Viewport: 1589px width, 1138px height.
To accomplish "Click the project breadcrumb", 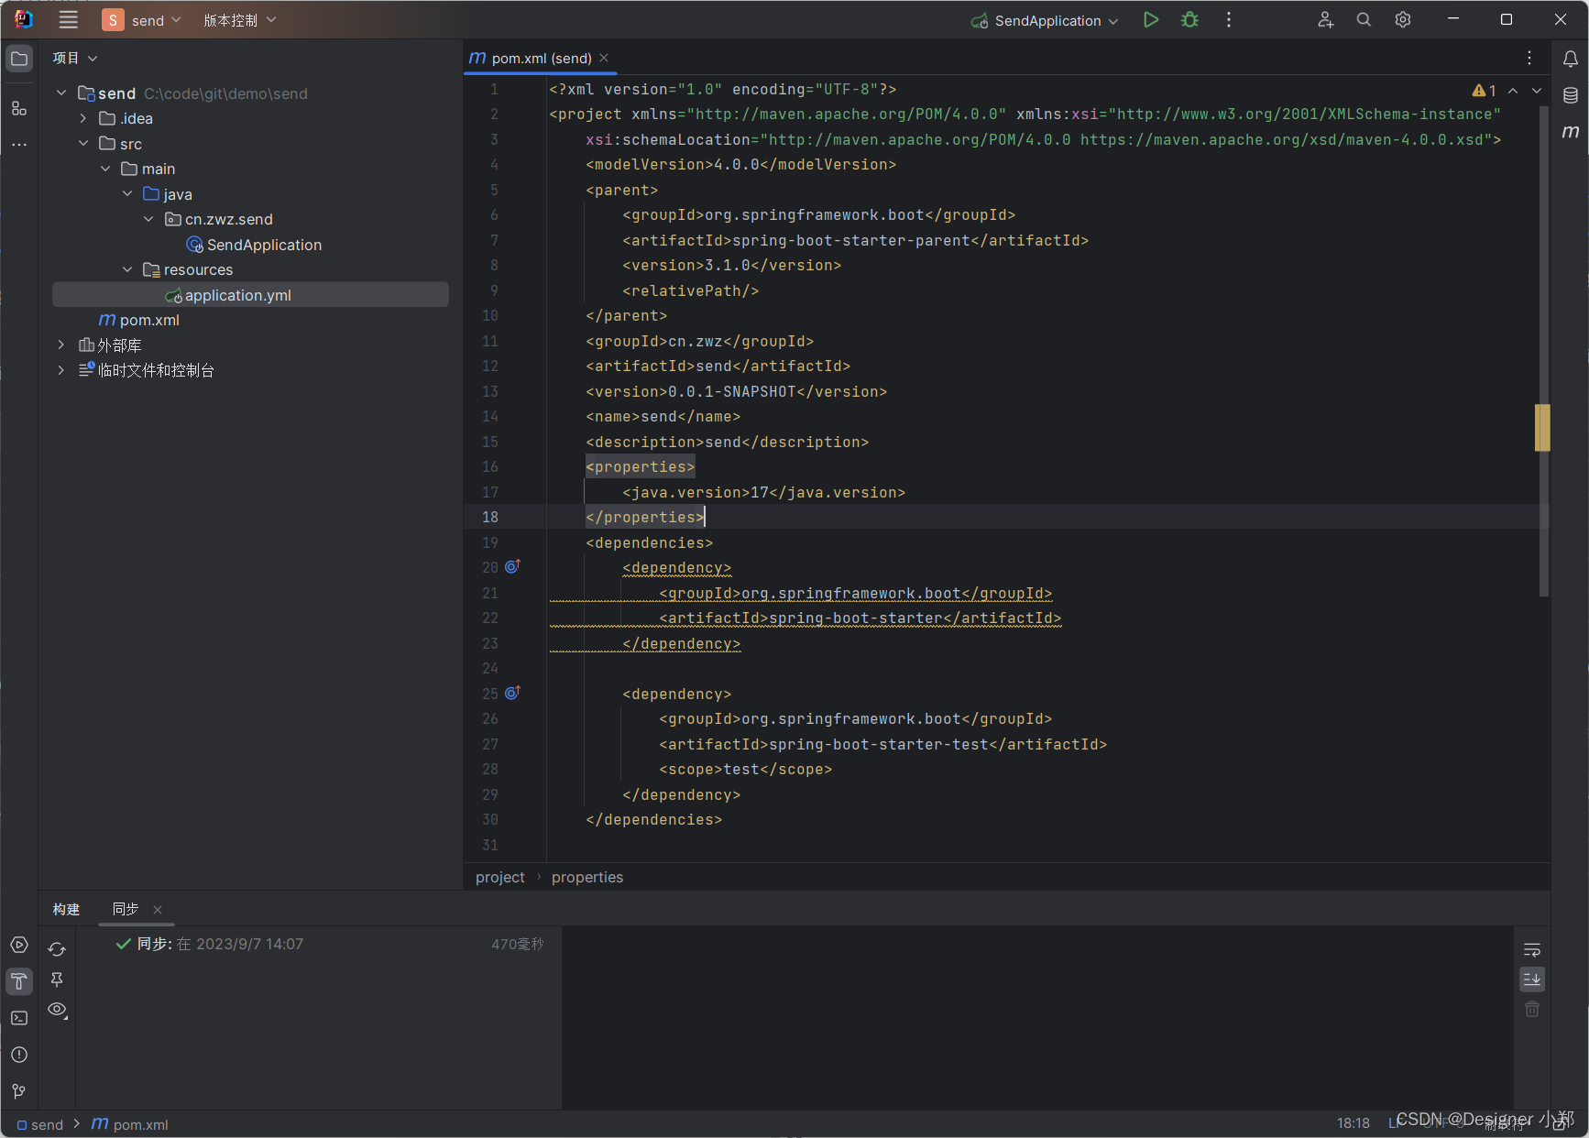I will point(500,877).
